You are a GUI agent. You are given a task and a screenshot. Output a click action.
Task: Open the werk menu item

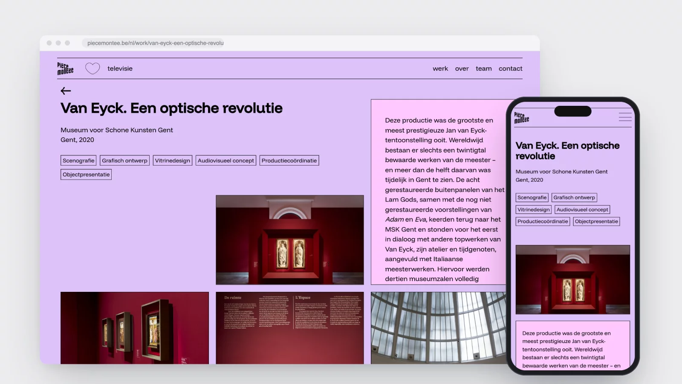click(x=440, y=68)
